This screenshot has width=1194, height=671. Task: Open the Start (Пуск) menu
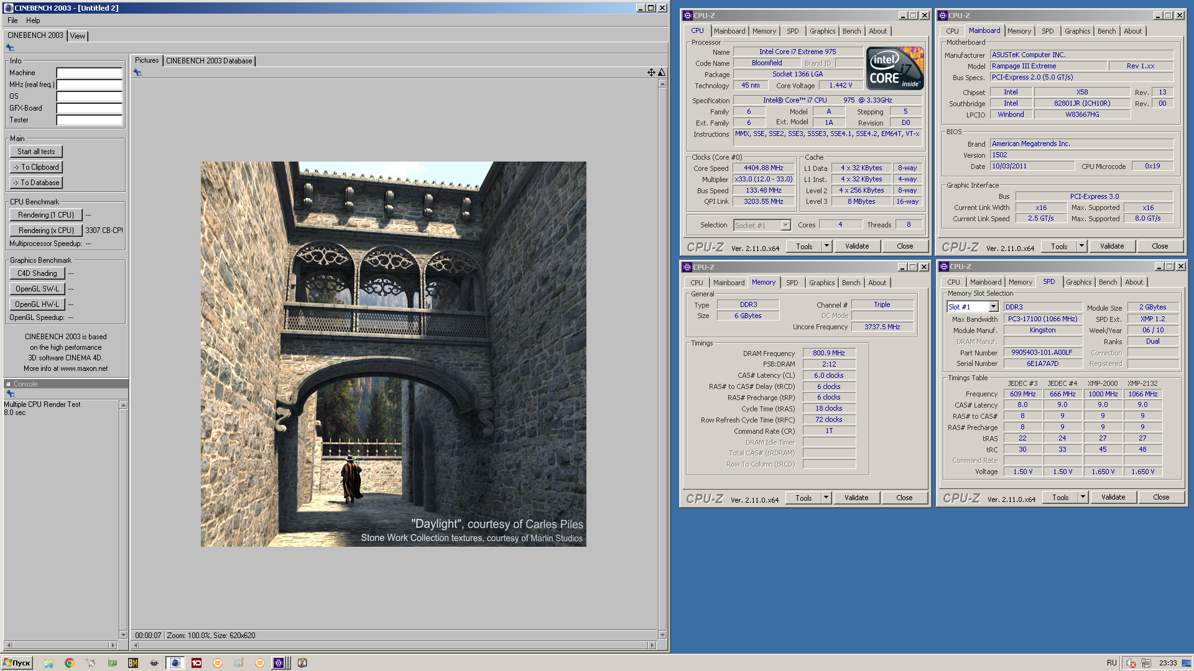click(x=17, y=663)
